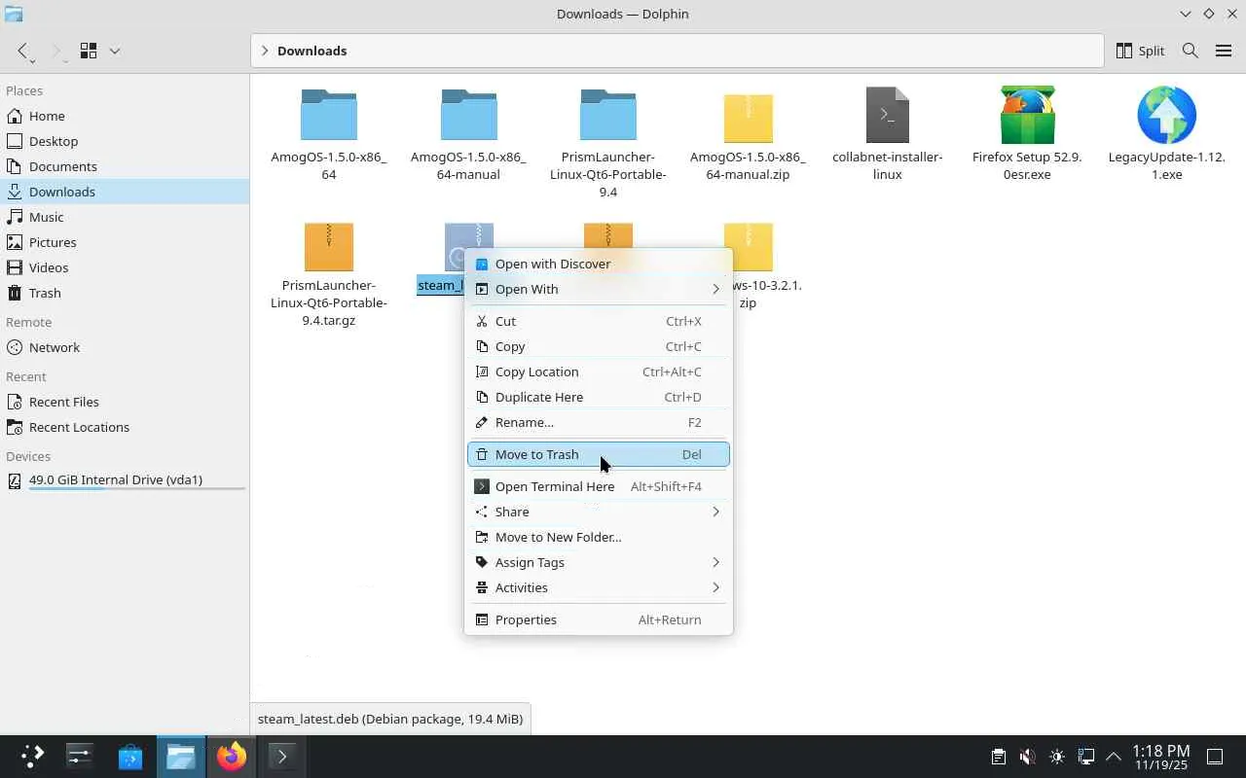1246x778 pixels.
Task: Select the AmogOS-1.5.0-x86_64 folder icon
Action: 329,116
